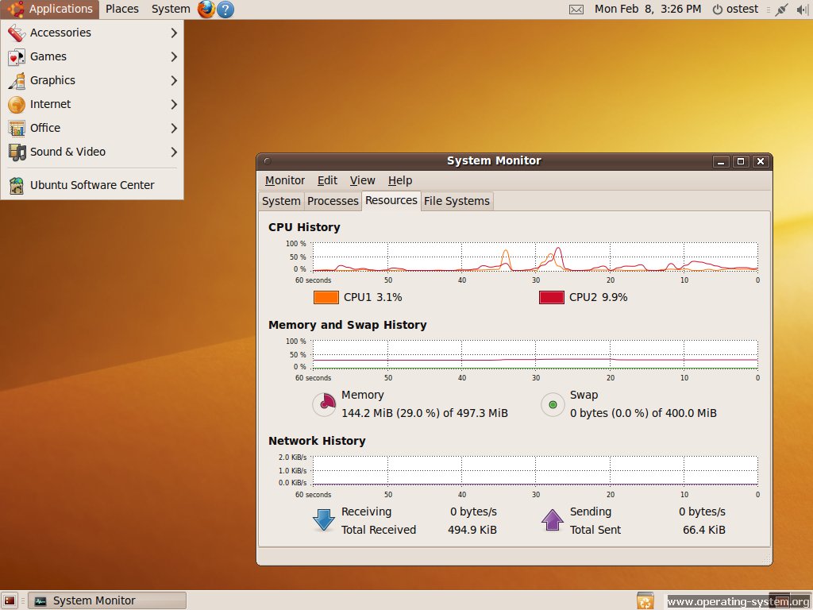
Task: Switch to the System tab
Action: tap(281, 201)
